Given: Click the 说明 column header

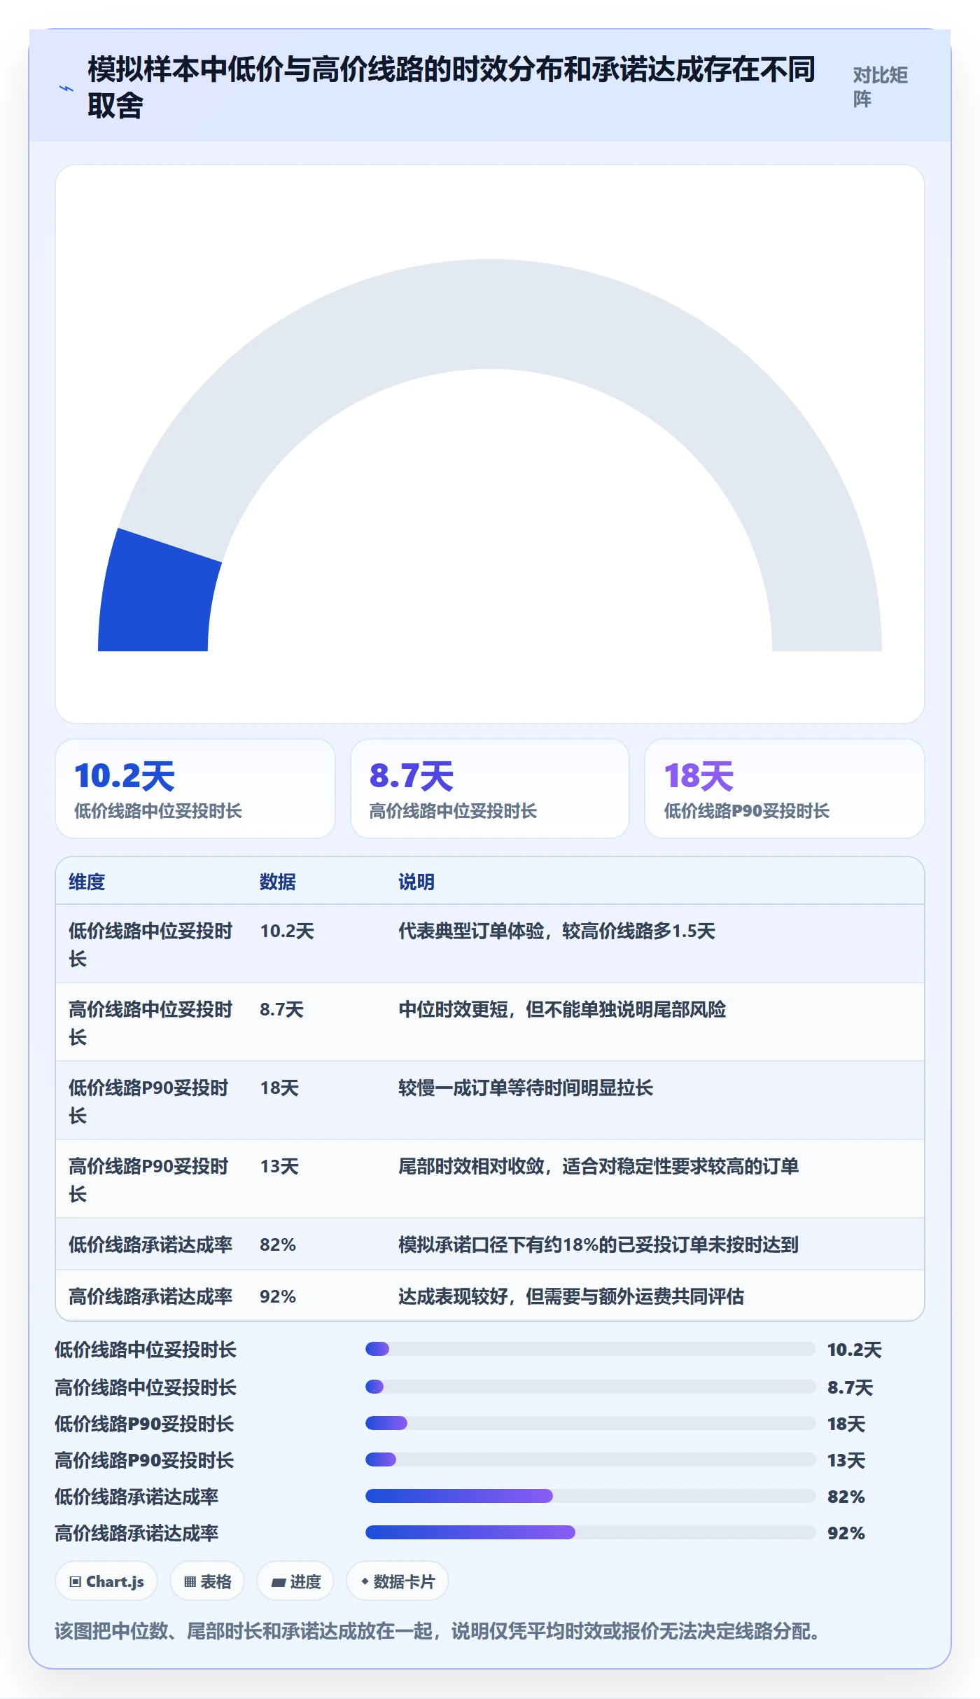Looking at the screenshot, I should click(x=416, y=882).
